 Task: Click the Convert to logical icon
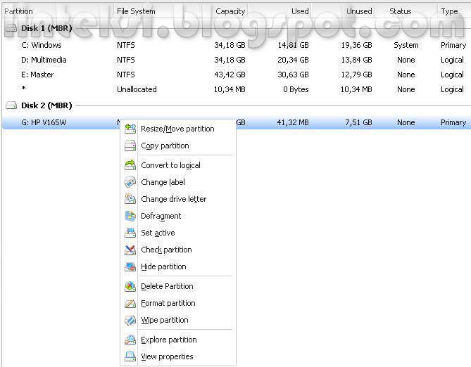130,165
